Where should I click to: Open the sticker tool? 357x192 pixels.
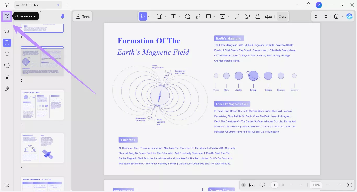(247, 16)
